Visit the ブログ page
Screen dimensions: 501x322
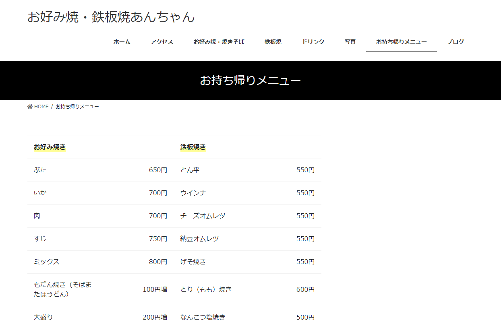(x=455, y=42)
